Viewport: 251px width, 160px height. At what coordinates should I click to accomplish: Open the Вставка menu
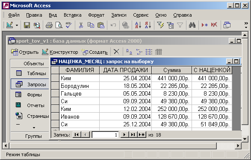[x=73, y=15]
